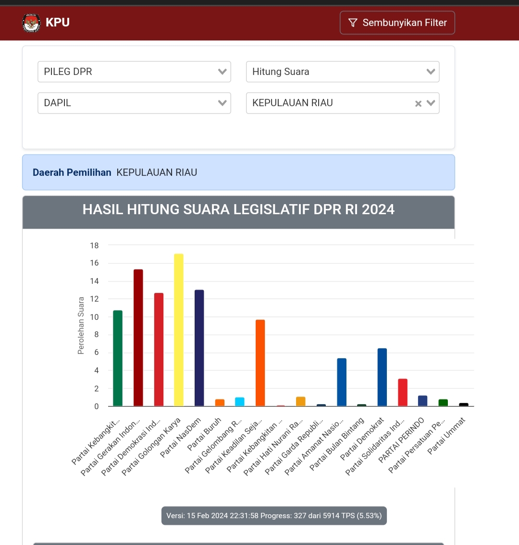519x545 pixels.
Task: Click the Partai Hati Nurani Rakyat bar
Action: (301, 401)
